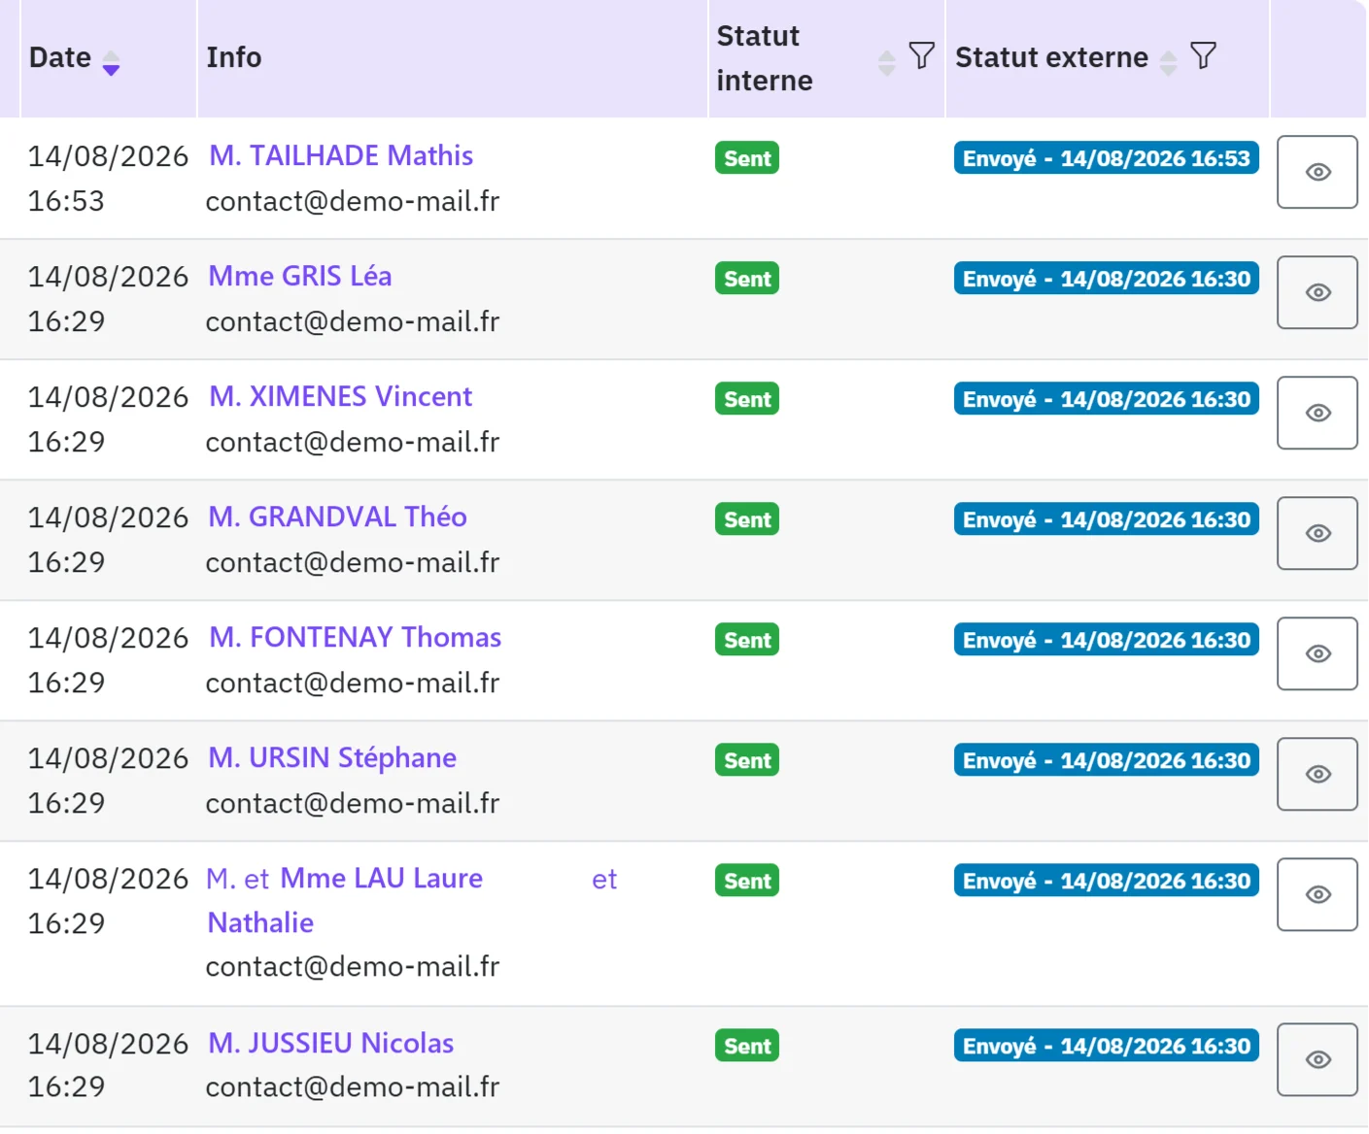This screenshot has width=1369, height=1134.
Task: Sort by Statut externe arrows
Action: coord(1168,63)
